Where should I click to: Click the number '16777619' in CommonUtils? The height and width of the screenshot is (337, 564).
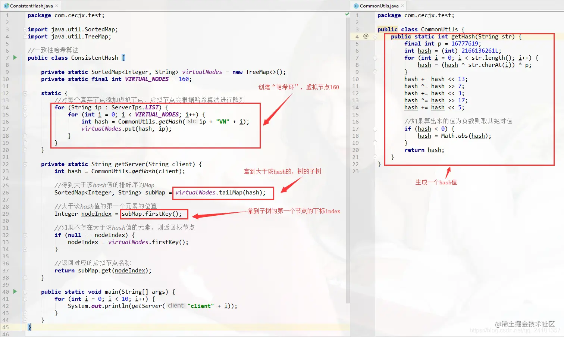pyautogui.click(x=465, y=44)
